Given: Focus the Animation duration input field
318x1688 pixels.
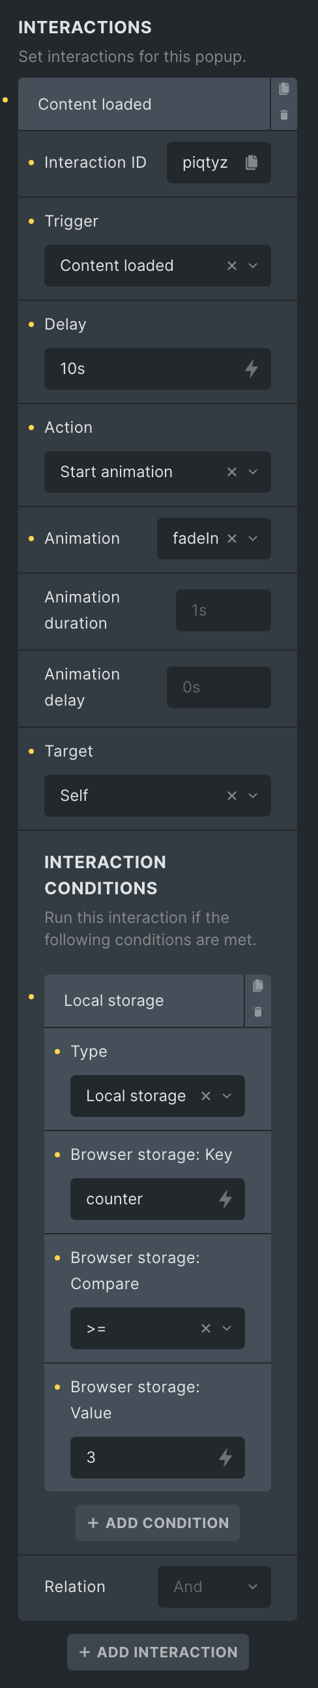Looking at the screenshot, I should click(x=223, y=610).
